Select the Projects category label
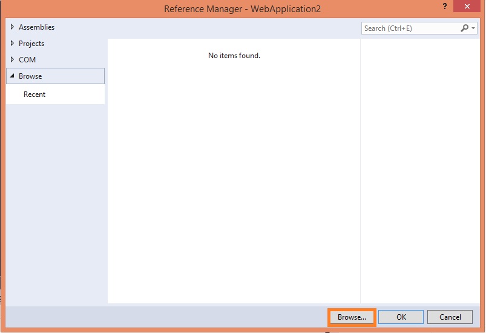Viewport: 486px width, 333px height. pos(31,44)
